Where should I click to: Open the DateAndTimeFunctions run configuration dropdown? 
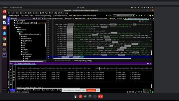coord(124,16)
